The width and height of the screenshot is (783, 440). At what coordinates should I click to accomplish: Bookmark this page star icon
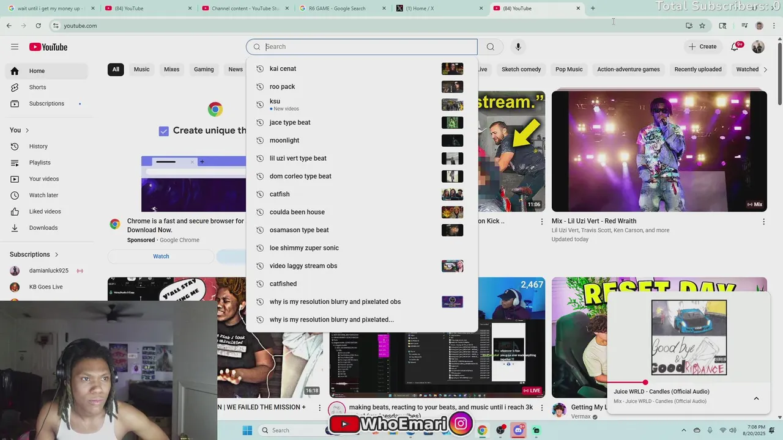click(702, 26)
